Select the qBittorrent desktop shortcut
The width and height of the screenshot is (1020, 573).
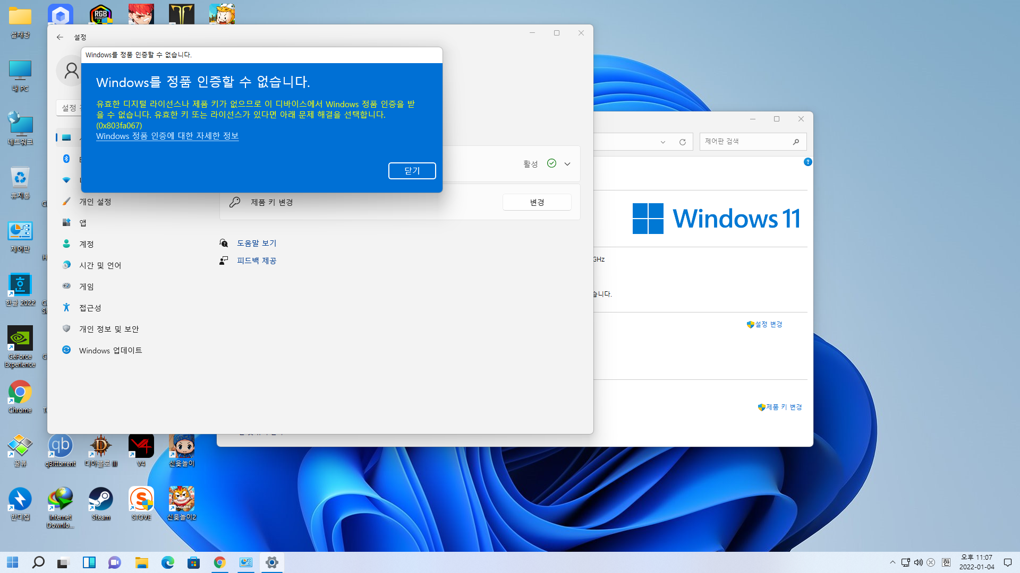[x=61, y=450]
